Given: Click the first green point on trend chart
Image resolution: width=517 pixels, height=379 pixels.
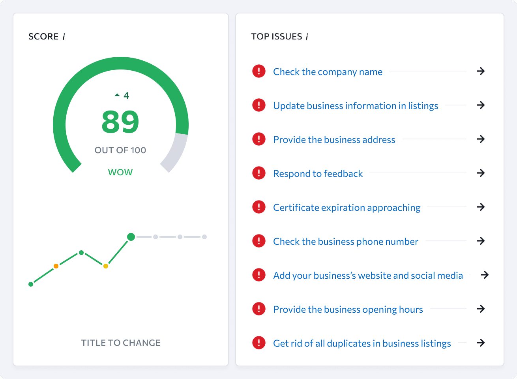Looking at the screenshot, I should 31,284.
